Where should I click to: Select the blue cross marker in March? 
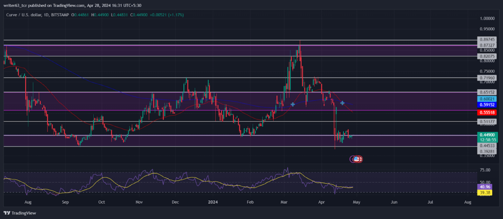[293, 104]
